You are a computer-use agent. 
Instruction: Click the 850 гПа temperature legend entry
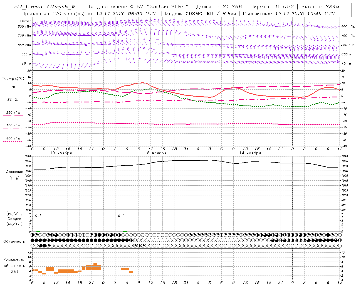point(13,113)
